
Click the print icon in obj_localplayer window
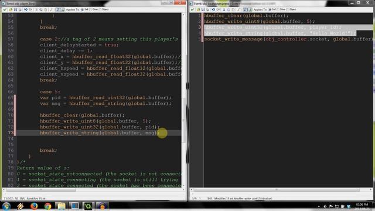pos(207,9)
